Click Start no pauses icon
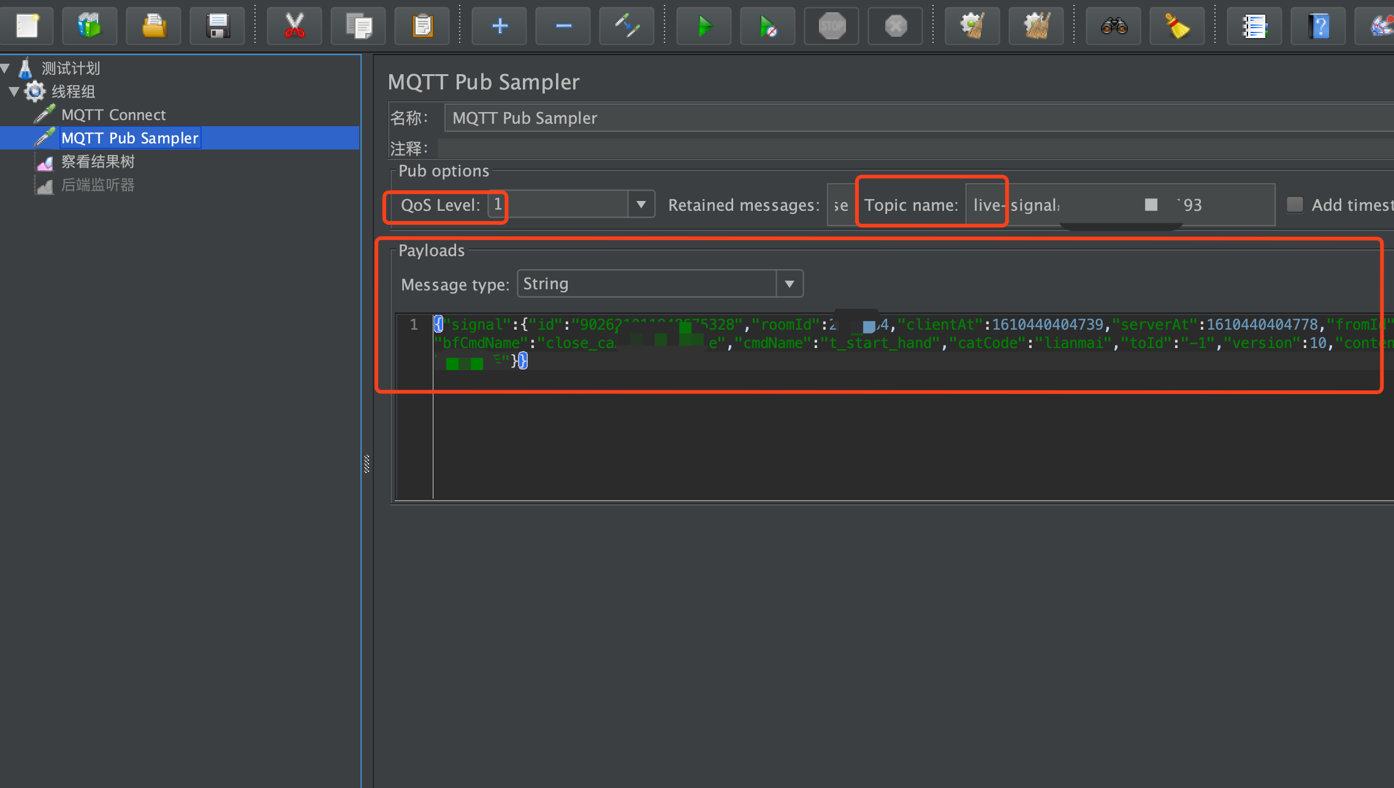 point(767,26)
